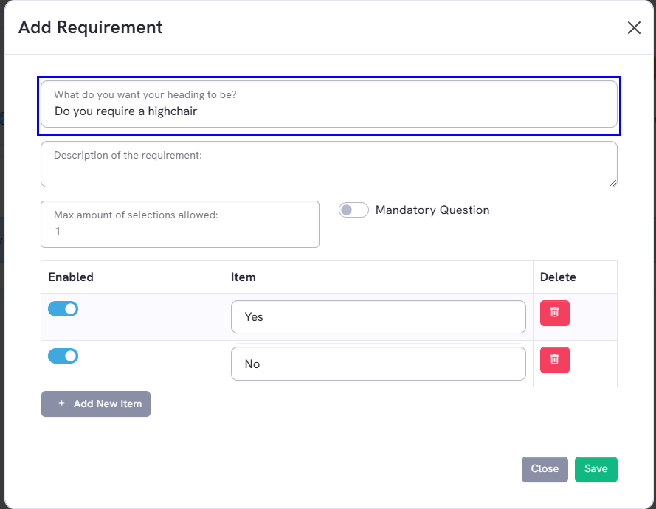The image size is (656, 509).
Task: Close the Add Requirement dialog with X
Action: click(x=634, y=27)
